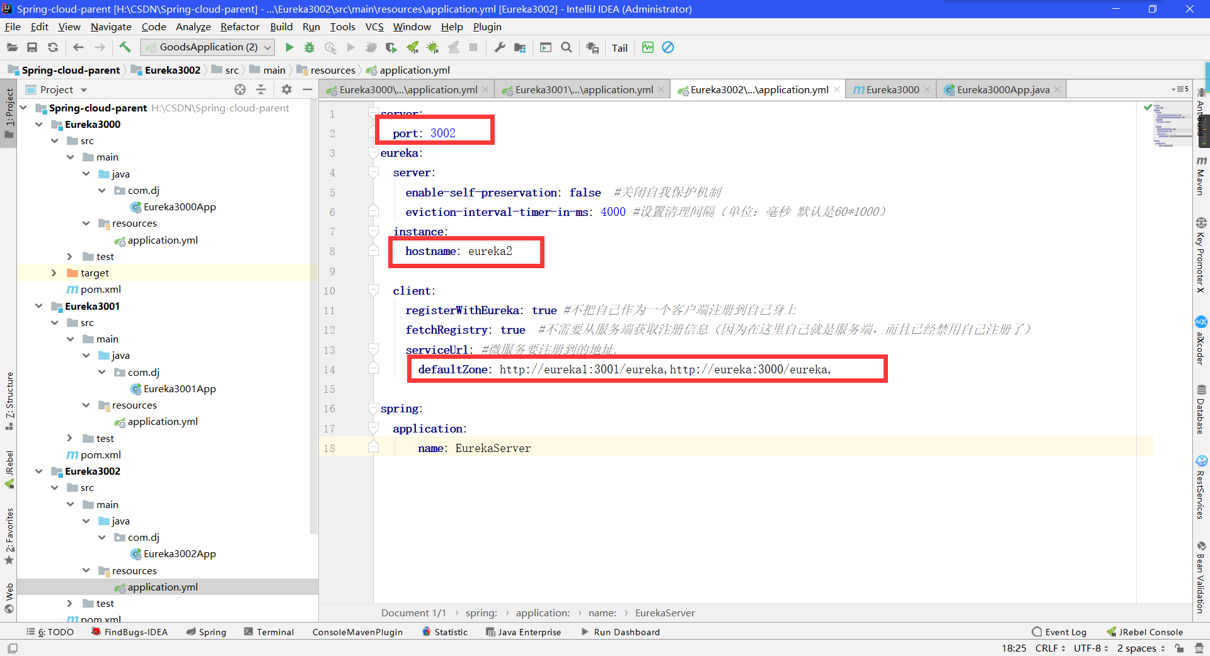Viewport: 1210px width, 656px height.
Task: Collapse the Eureka3001 module node
Action: point(39,306)
